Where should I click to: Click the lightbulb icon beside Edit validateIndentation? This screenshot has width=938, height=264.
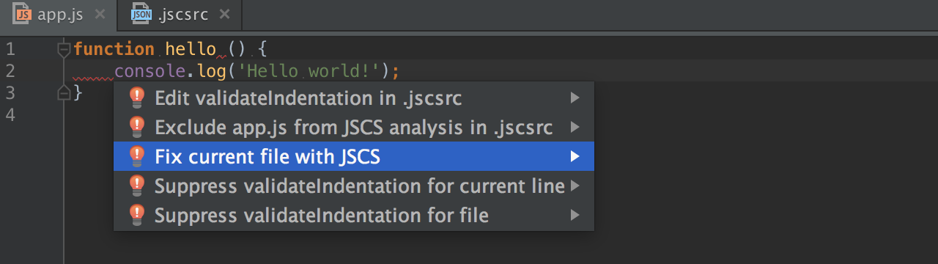tap(137, 98)
